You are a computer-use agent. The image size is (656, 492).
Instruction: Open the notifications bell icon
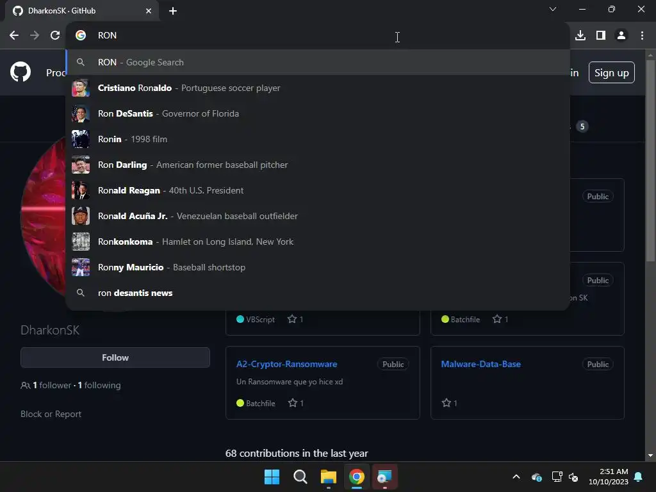tap(639, 477)
